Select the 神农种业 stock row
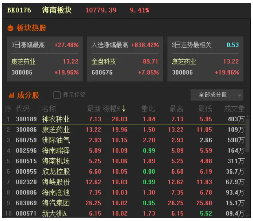 55,119
